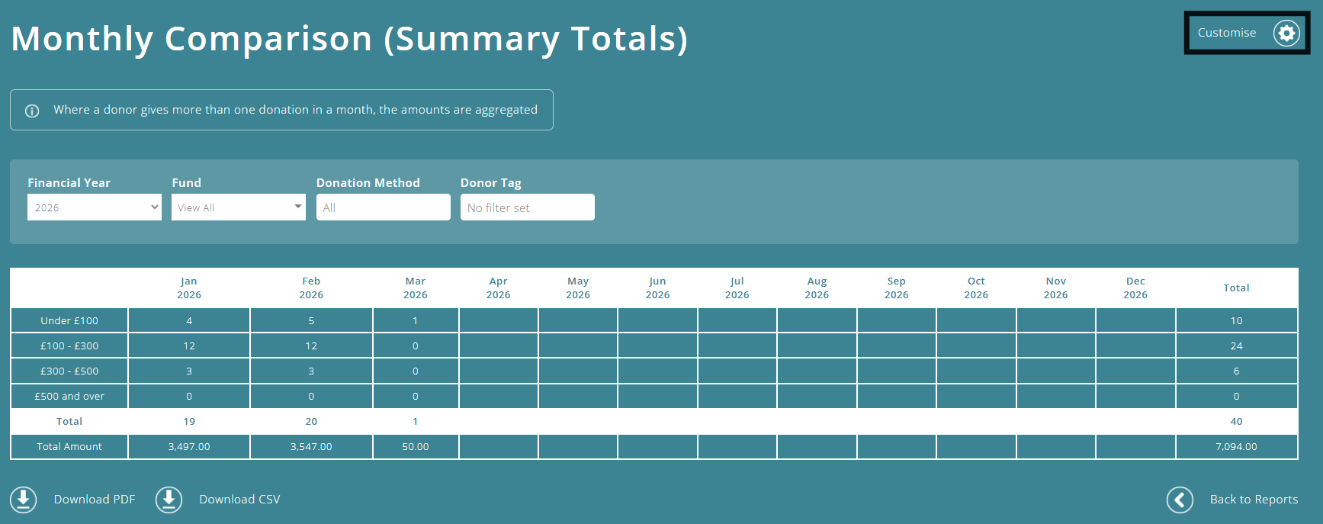Go back via Back to Reports link

[1254, 500]
